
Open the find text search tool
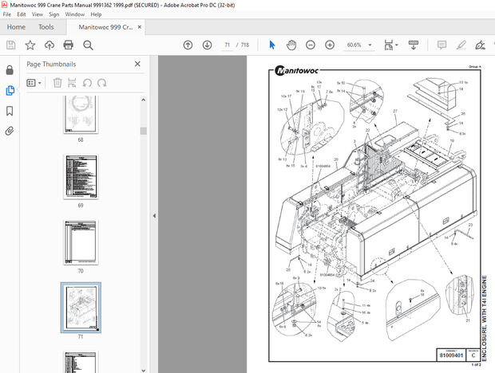click(88, 45)
